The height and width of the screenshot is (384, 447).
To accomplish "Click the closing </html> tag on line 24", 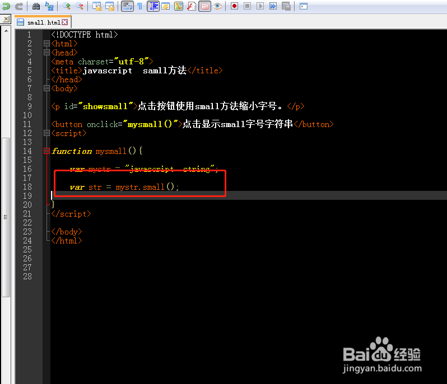I will [x=67, y=241].
